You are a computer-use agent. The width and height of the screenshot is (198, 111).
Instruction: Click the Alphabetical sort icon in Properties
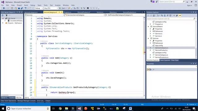click(150, 70)
